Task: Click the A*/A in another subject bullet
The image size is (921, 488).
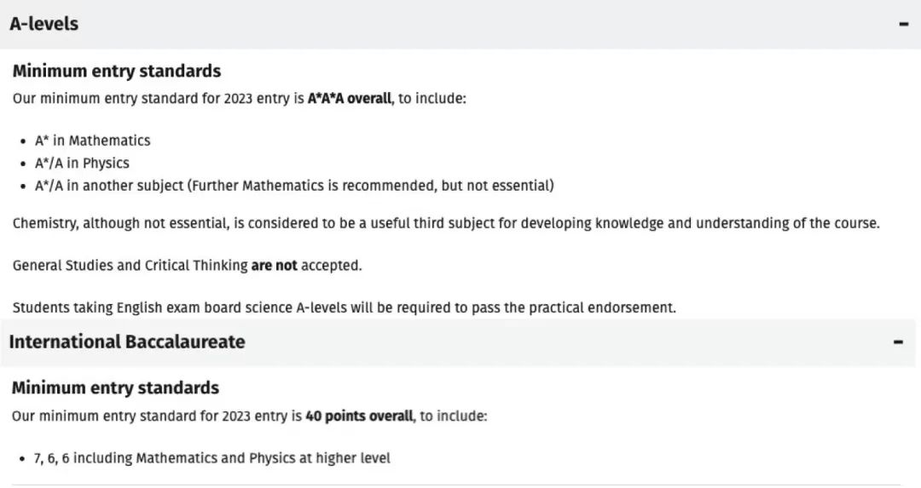Action: click(x=294, y=186)
